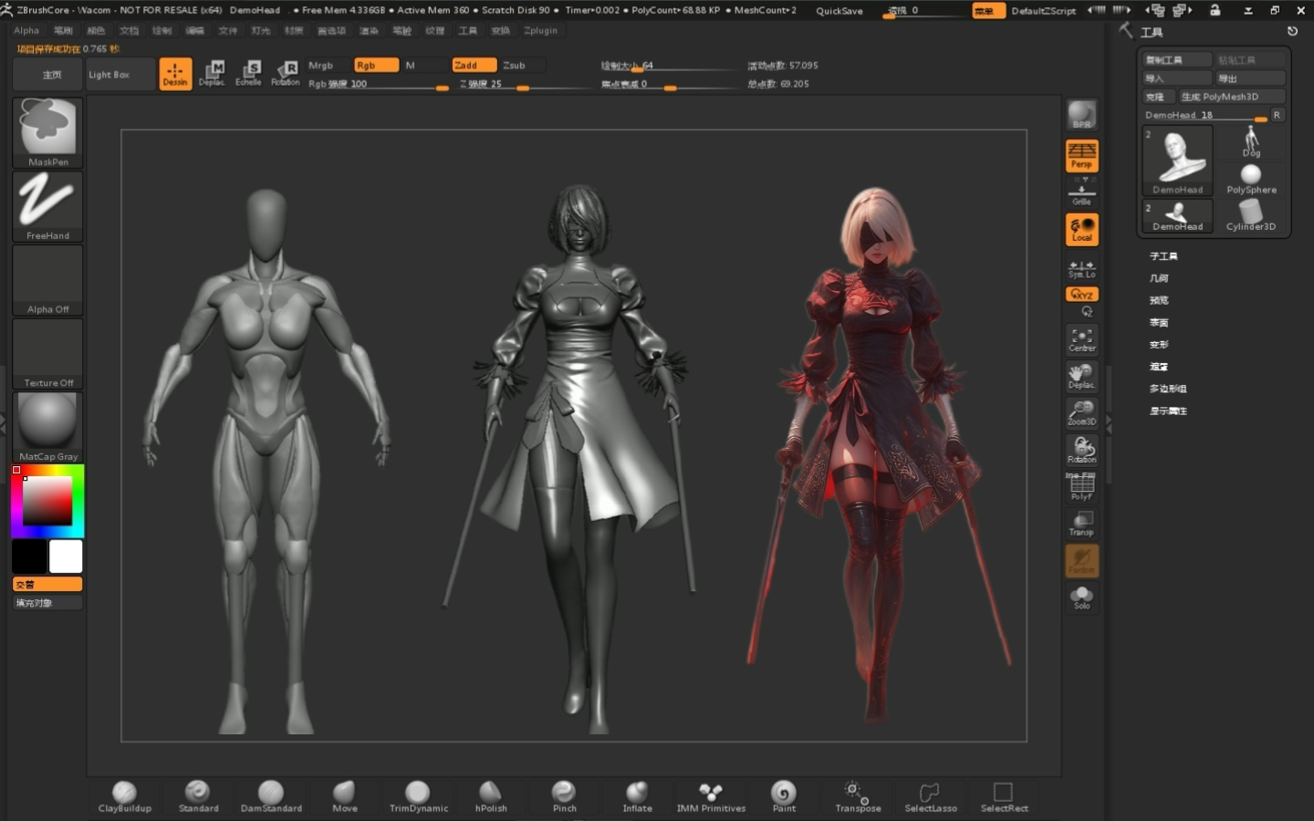Select the ClayBuildup brush

(x=125, y=796)
